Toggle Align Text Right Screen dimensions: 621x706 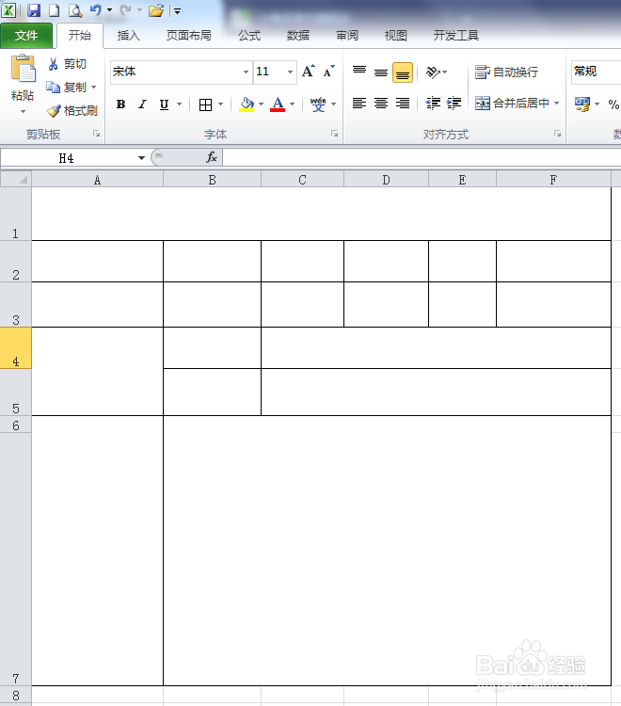point(403,104)
